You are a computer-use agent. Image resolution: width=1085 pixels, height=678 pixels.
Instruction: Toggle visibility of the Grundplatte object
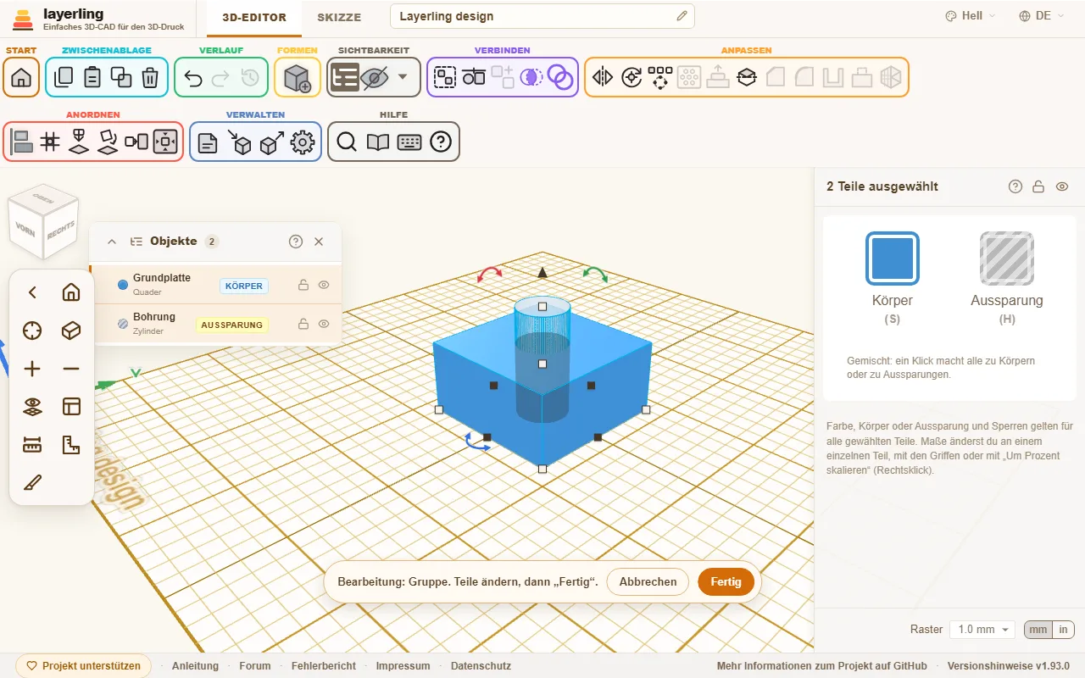324,286
